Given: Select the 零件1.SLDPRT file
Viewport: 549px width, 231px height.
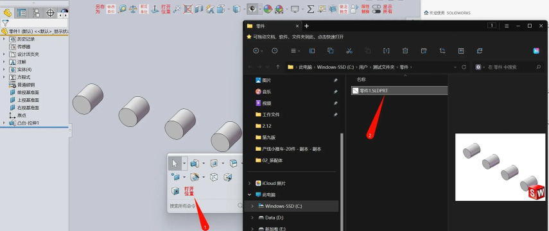Looking at the screenshot, I should tap(399, 90).
